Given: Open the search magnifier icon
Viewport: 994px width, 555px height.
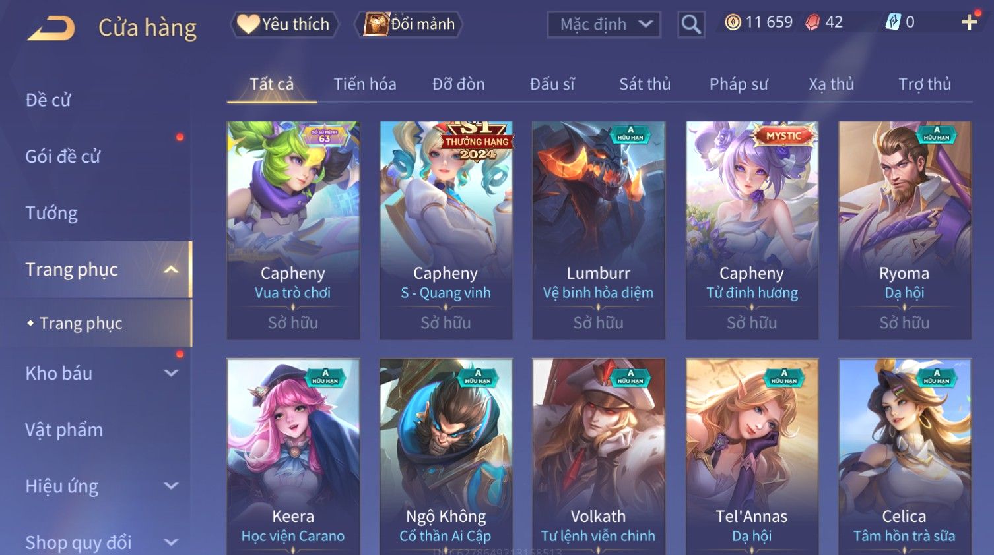Looking at the screenshot, I should click(x=691, y=24).
